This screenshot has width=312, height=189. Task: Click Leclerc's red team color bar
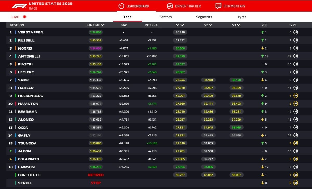coord(16,72)
